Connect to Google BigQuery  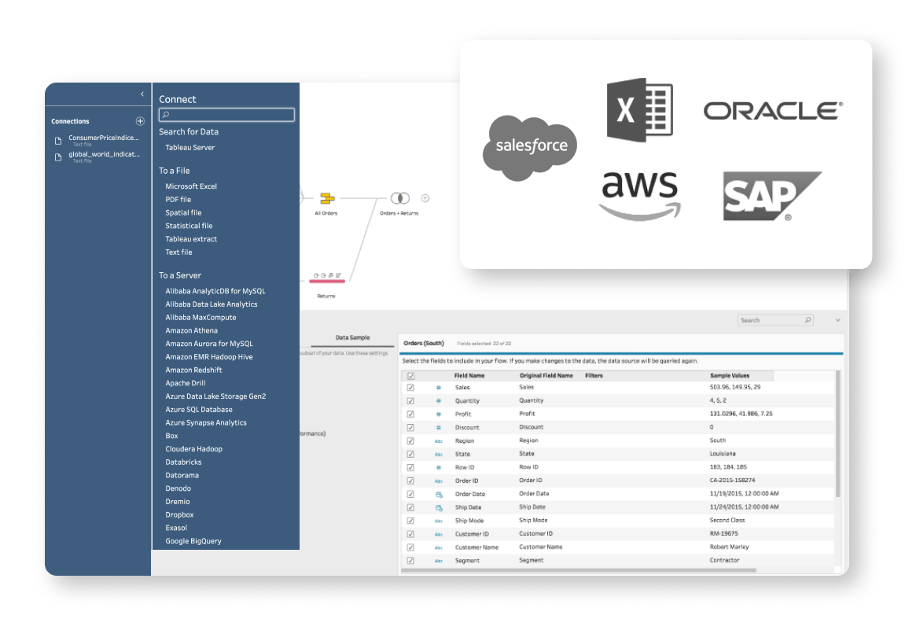click(x=193, y=541)
